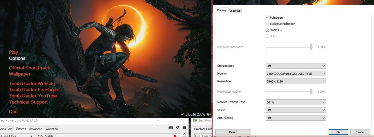Open Technical Support link

coord(28,102)
